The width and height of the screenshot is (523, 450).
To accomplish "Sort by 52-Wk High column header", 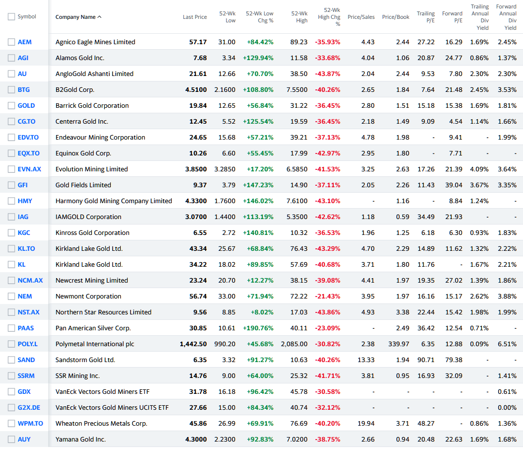I will pos(299,17).
